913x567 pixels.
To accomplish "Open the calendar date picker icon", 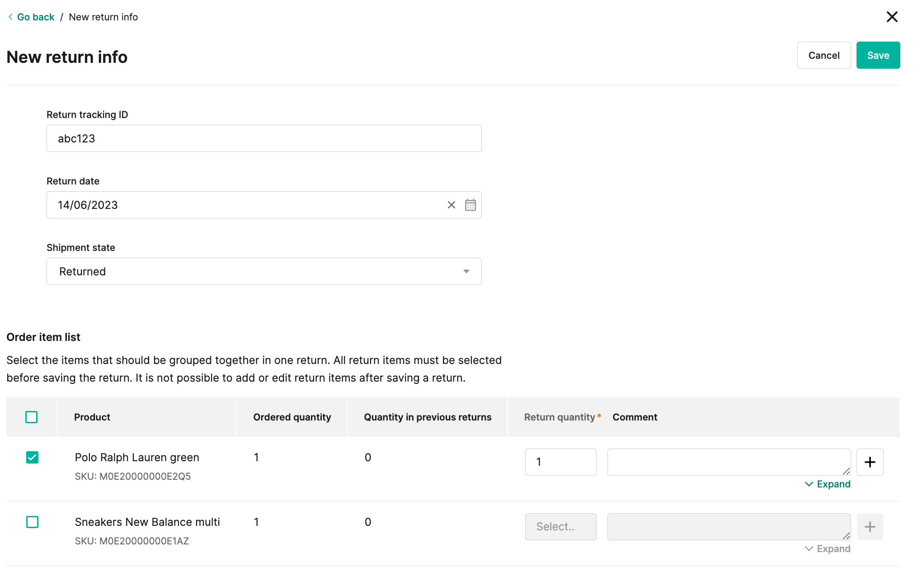I will (x=471, y=205).
